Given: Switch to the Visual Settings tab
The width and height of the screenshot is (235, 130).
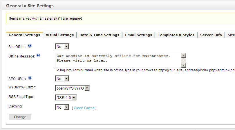Looking at the screenshot, I should tap(60, 35).
